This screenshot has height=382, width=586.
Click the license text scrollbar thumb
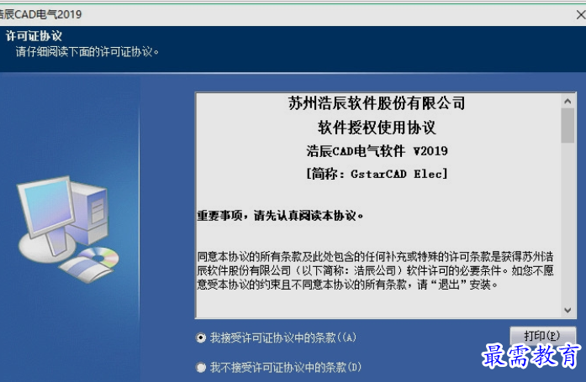(568, 125)
